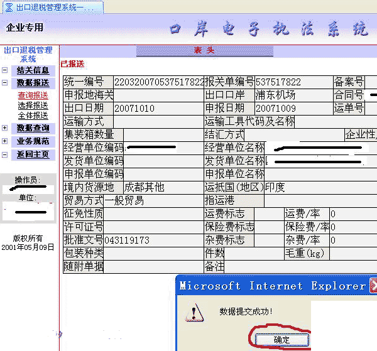
Task: Click the 确定 button in the dialog
Action: coord(281,340)
